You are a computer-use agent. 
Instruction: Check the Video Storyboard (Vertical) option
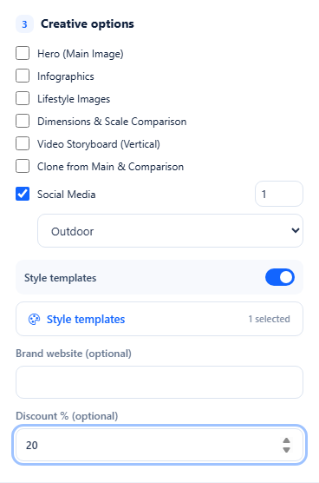23,144
